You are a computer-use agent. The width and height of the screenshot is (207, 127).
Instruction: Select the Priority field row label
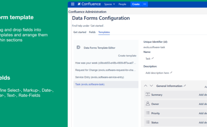tap(155, 113)
